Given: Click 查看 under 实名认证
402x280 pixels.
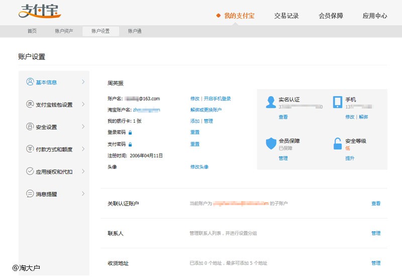Looking at the screenshot, I should (x=283, y=117).
